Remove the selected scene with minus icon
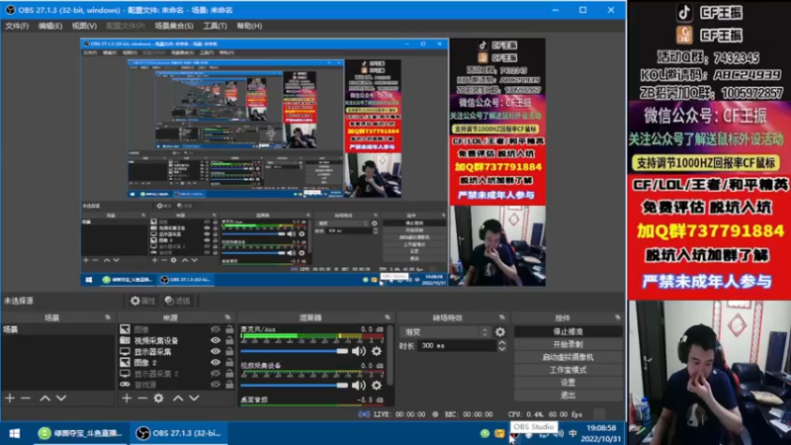This screenshot has height=445, width=791. click(x=26, y=399)
